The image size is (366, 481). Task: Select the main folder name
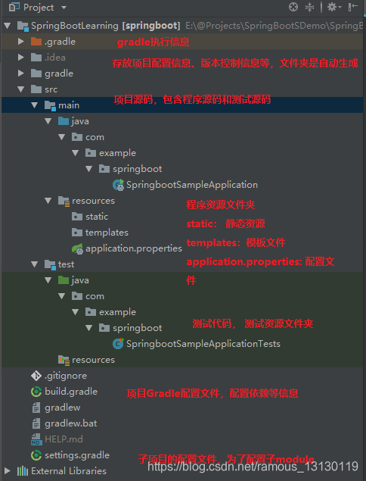(x=69, y=105)
